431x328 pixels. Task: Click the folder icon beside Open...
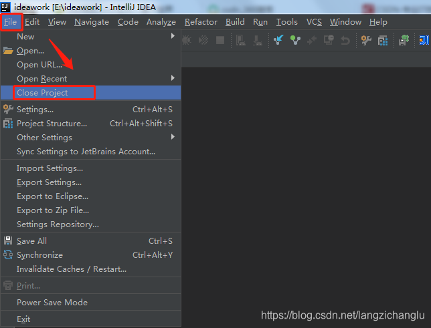(8, 51)
